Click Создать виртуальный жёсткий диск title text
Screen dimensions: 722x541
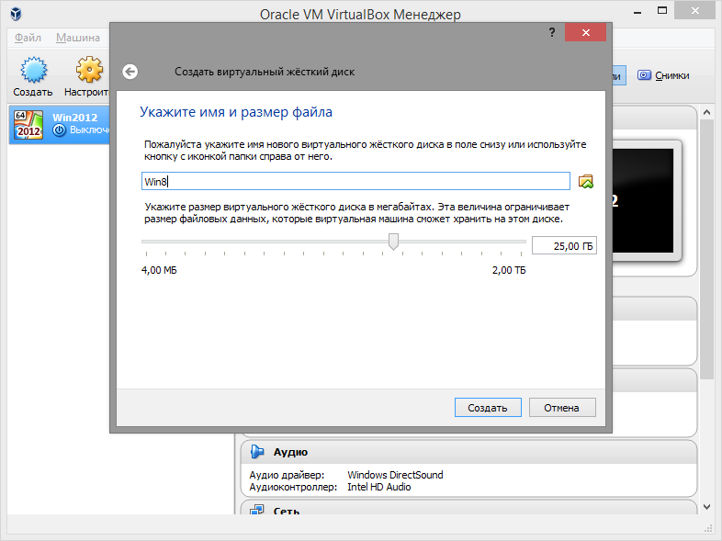tap(265, 72)
